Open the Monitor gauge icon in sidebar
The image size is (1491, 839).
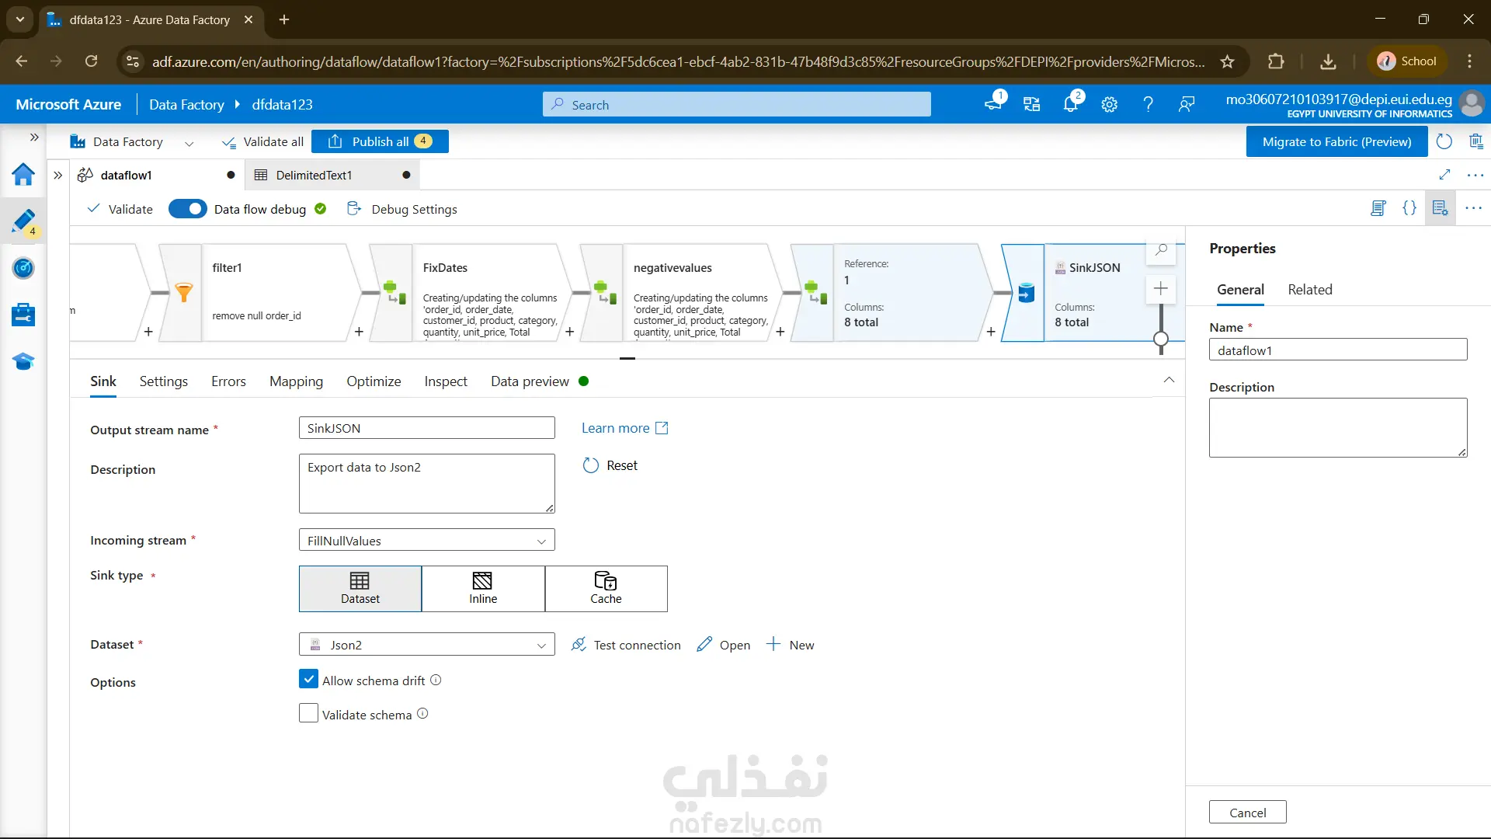click(x=23, y=268)
